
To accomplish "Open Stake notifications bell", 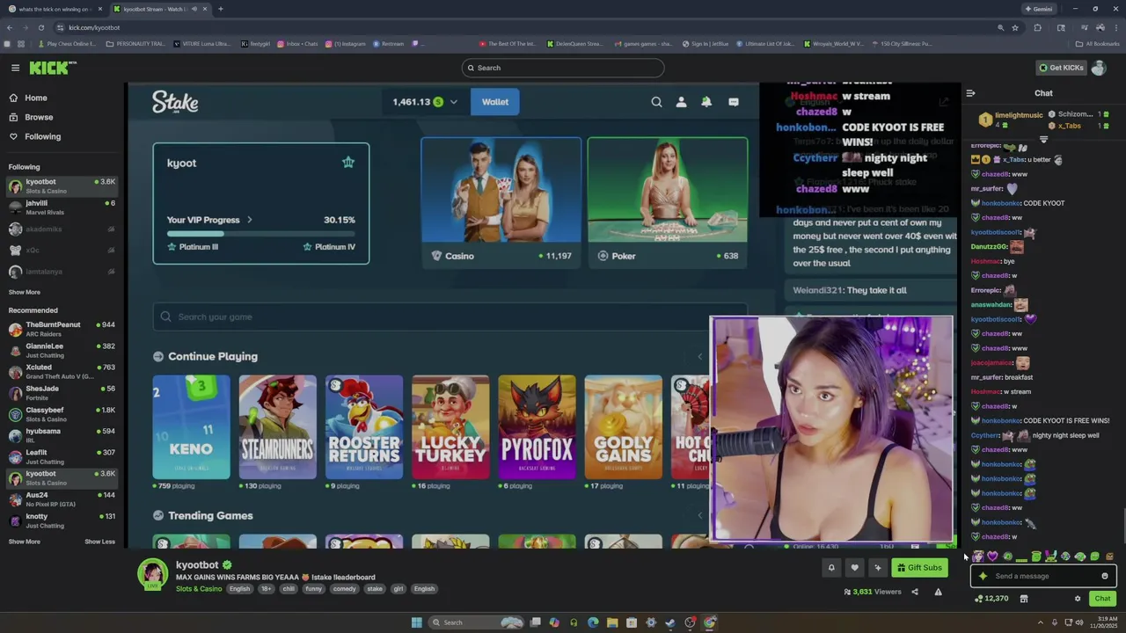I will tap(706, 102).
